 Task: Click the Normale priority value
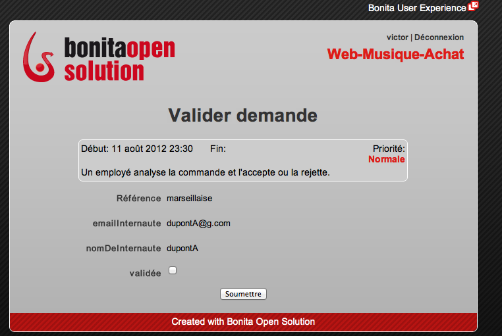click(x=386, y=159)
